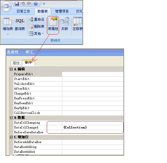167x163 pixels.
Task: Collapse the A 编辑 category
Action: click(11, 69)
